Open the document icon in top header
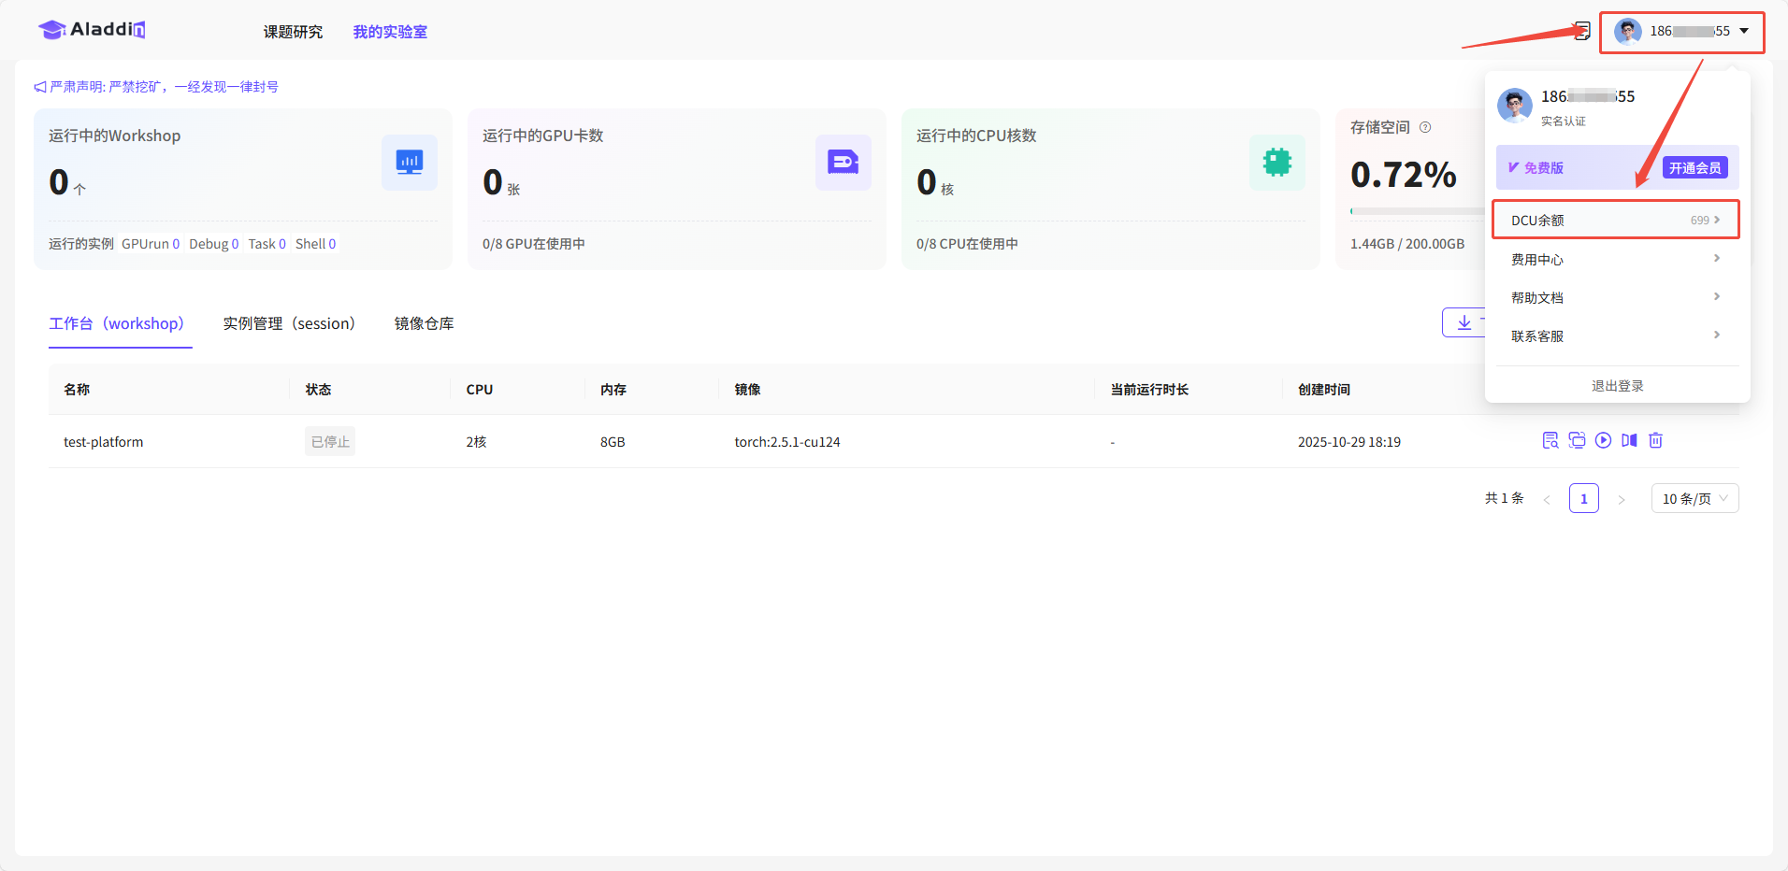 (1581, 31)
